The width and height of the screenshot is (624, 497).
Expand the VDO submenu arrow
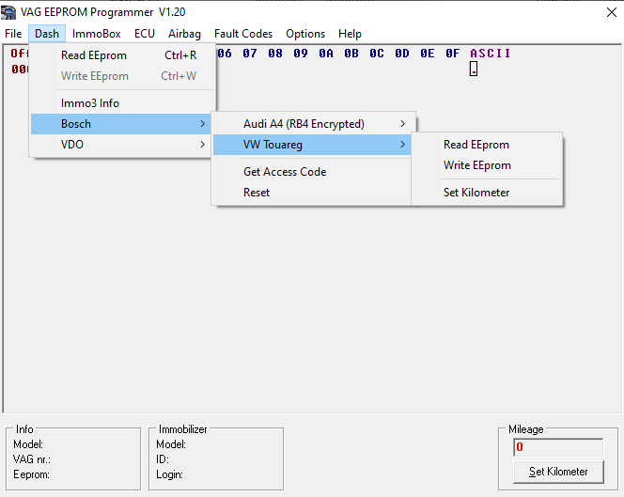click(203, 145)
